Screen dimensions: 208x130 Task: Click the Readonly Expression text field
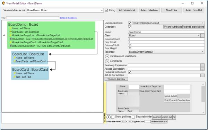164,65
